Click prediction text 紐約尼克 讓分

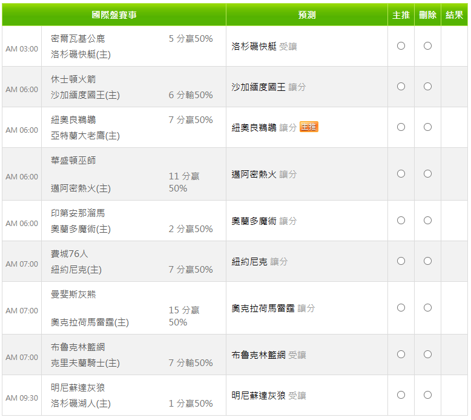coord(260,262)
